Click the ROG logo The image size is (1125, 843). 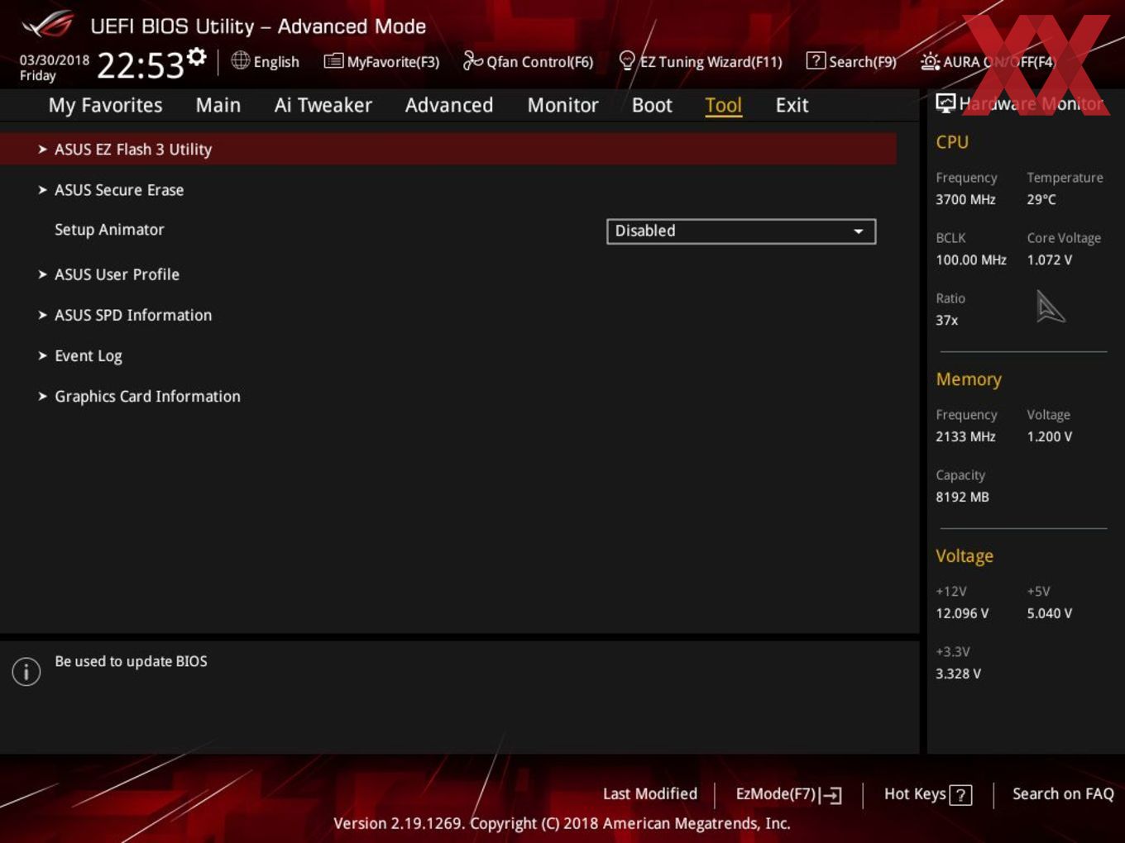(x=48, y=25)
